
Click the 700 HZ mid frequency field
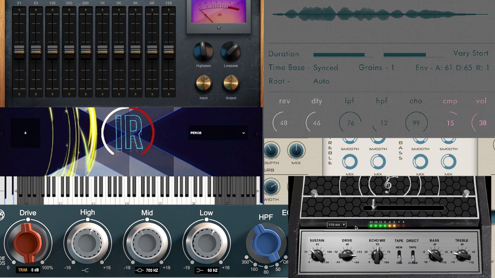pyautogui.click(x=147, y=270)
